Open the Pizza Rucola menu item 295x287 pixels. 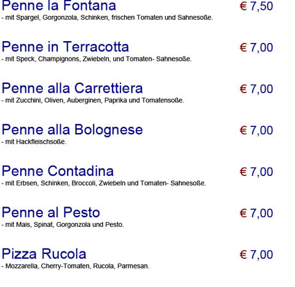44,254
